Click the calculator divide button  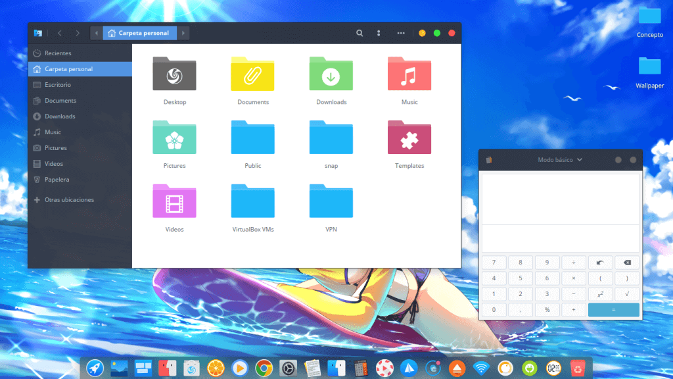573,263
